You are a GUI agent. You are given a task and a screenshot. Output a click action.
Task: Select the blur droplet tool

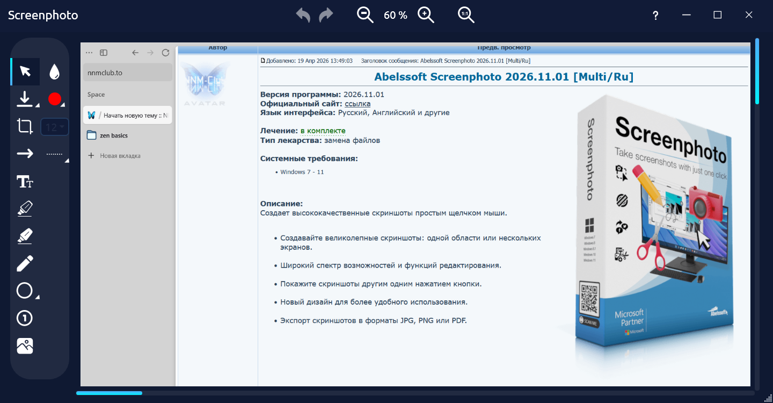pyautogui.click(x=54, y=71)
